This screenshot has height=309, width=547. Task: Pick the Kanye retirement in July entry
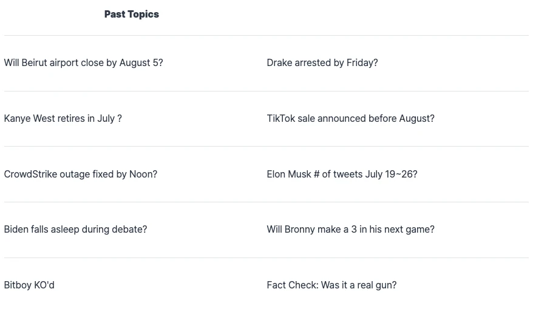tap(63, 119)
